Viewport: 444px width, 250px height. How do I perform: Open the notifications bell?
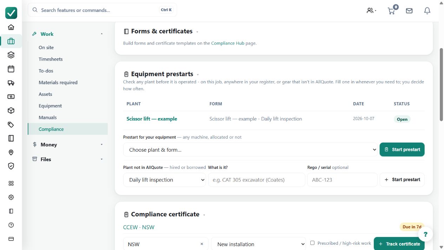[427, 11]
